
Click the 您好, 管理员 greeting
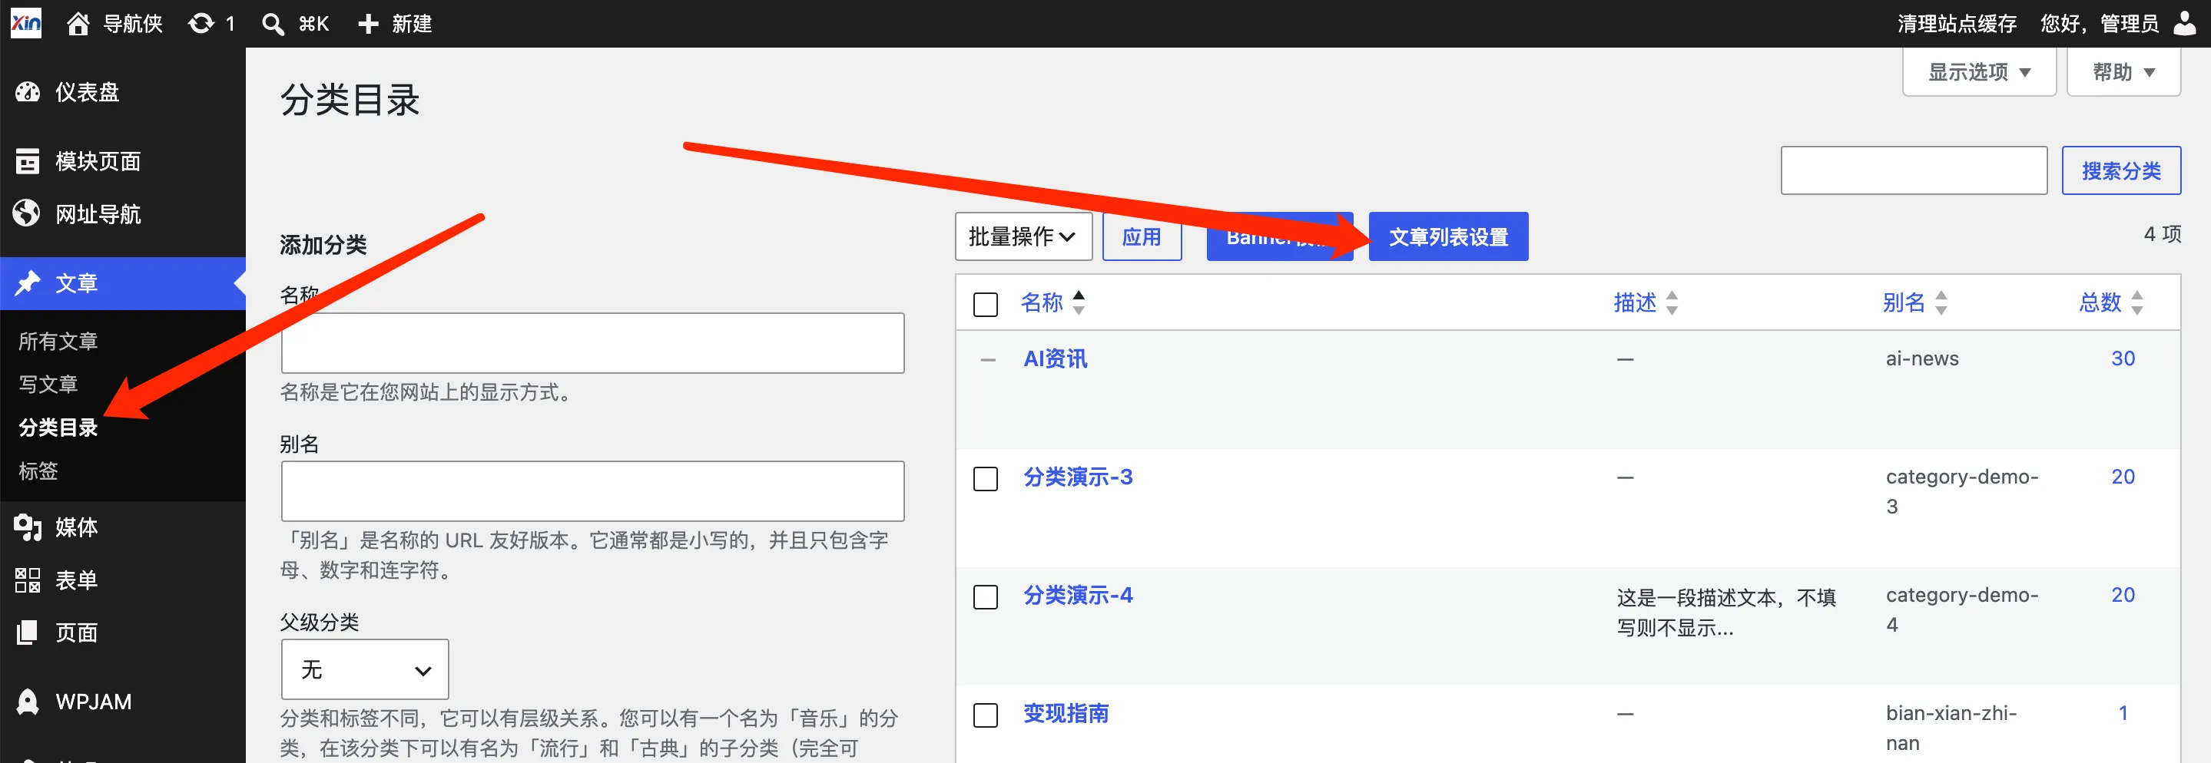(2099, 23)
